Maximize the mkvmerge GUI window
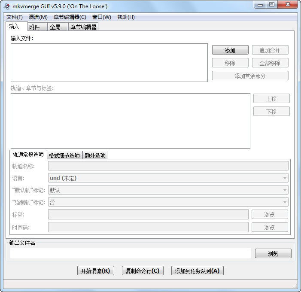The height and width of the screenshot is (292, 301). click(x=272, y=5)
